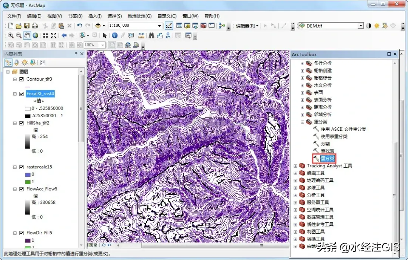
Task: Activate the Pan hand tool
Action: coord(27,35)
